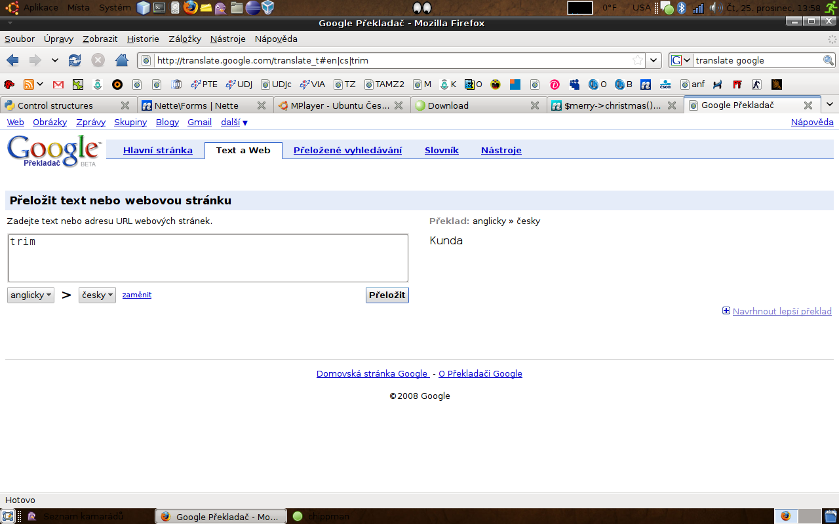Go to the Firefox home page icon
This screenshot has height=524, width=839.
point(121,60)
